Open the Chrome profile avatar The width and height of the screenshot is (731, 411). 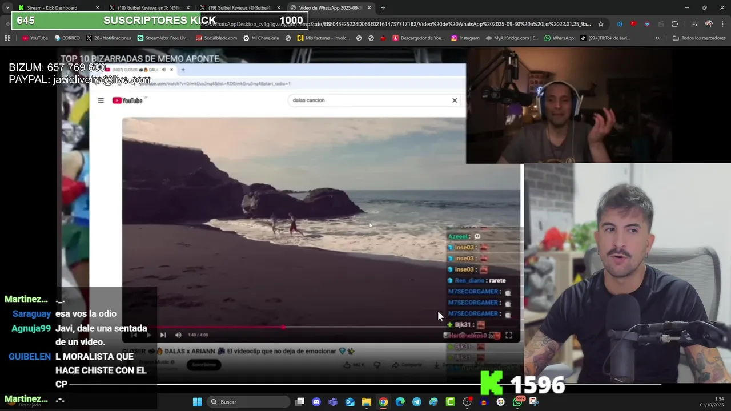coord(709,24)
